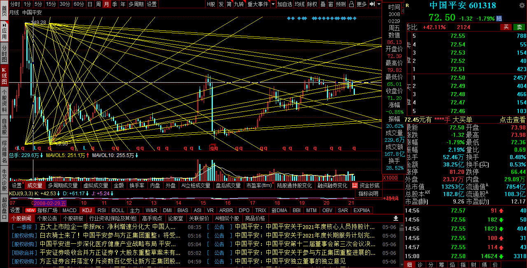Switch to 换手率 turnover rate tab
Viewport: 527px width, 268px height.
click(x=137, y=186)
